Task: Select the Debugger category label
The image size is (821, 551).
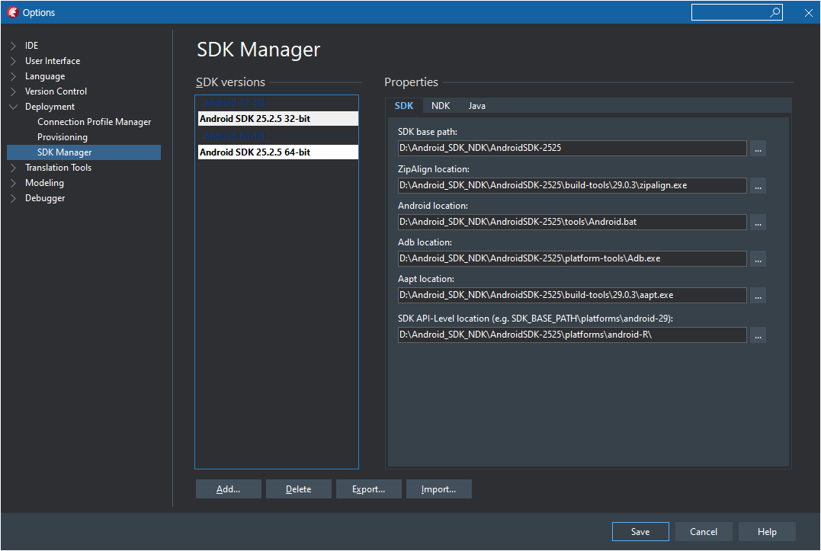Action: coord(45,198)
